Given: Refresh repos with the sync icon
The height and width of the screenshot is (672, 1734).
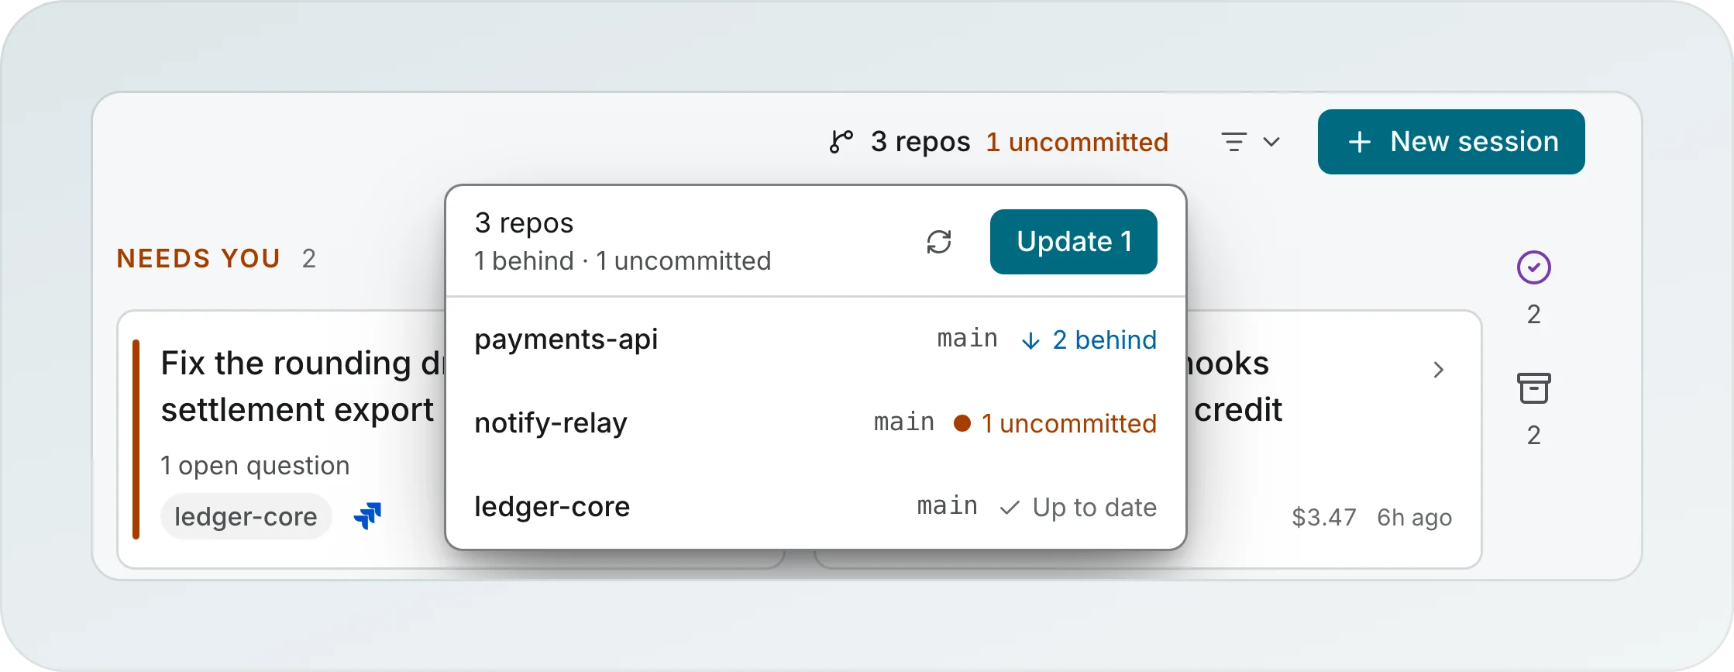Looking at the screenshot, I should click(939, 242).
